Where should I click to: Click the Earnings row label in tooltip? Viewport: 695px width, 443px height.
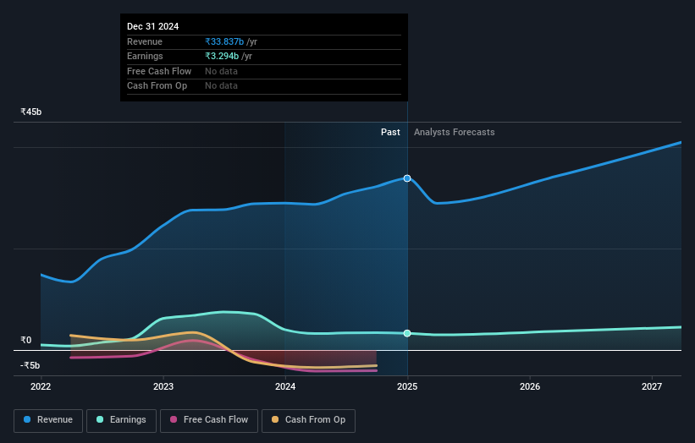tap(145, 56)
